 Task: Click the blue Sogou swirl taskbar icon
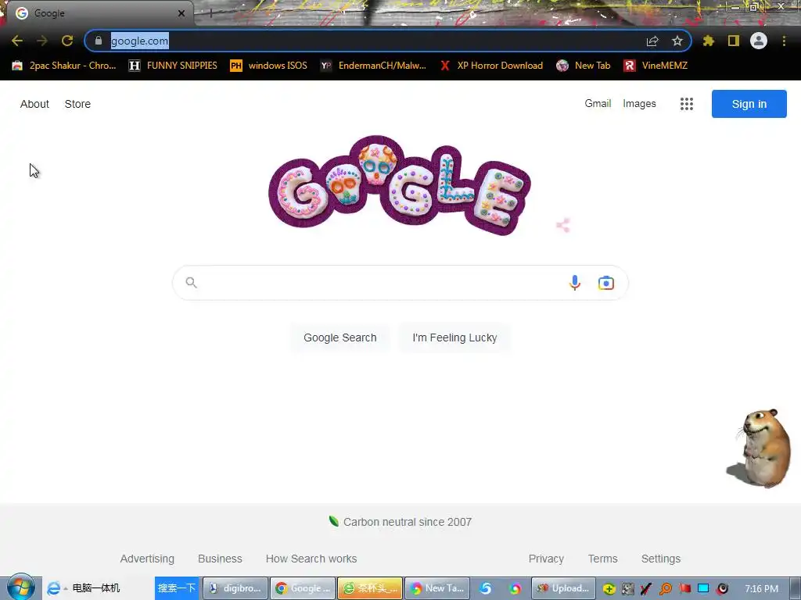pos(485,588)
